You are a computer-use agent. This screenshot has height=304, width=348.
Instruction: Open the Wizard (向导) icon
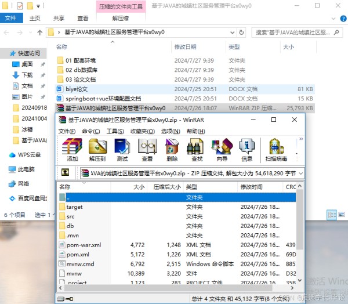[222, 150]
